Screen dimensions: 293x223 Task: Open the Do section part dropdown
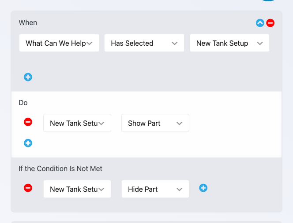coord(77,123)
